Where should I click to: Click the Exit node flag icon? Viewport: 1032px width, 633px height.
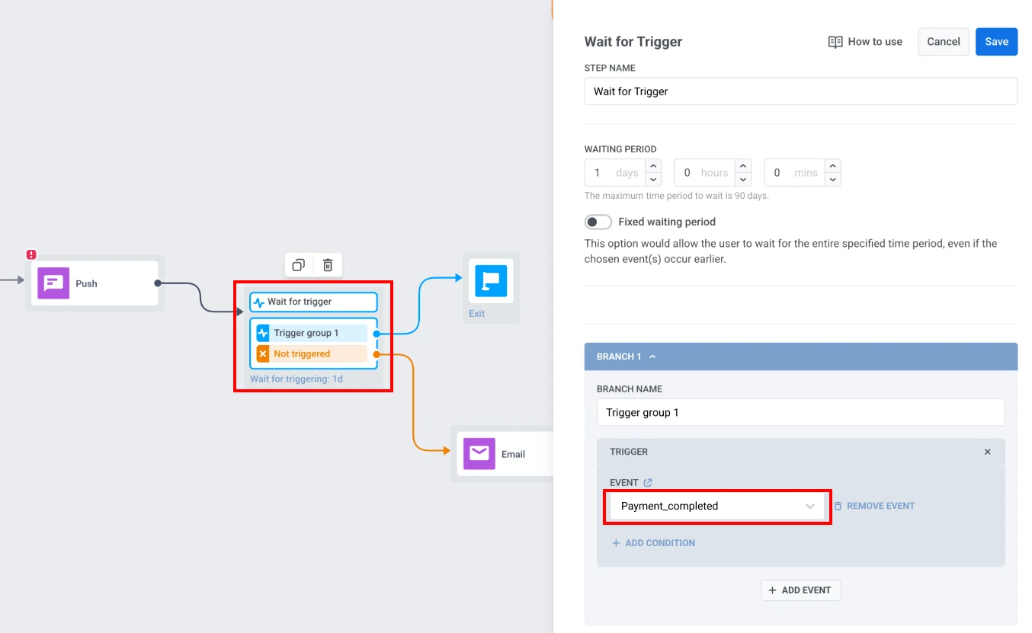click(x=490, y=280)
